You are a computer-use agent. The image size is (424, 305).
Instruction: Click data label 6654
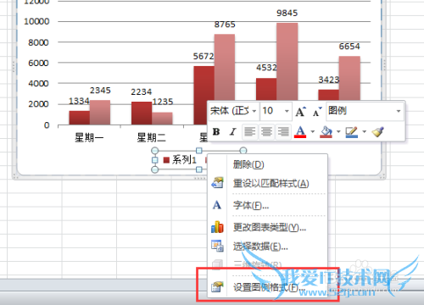(349, 47)
